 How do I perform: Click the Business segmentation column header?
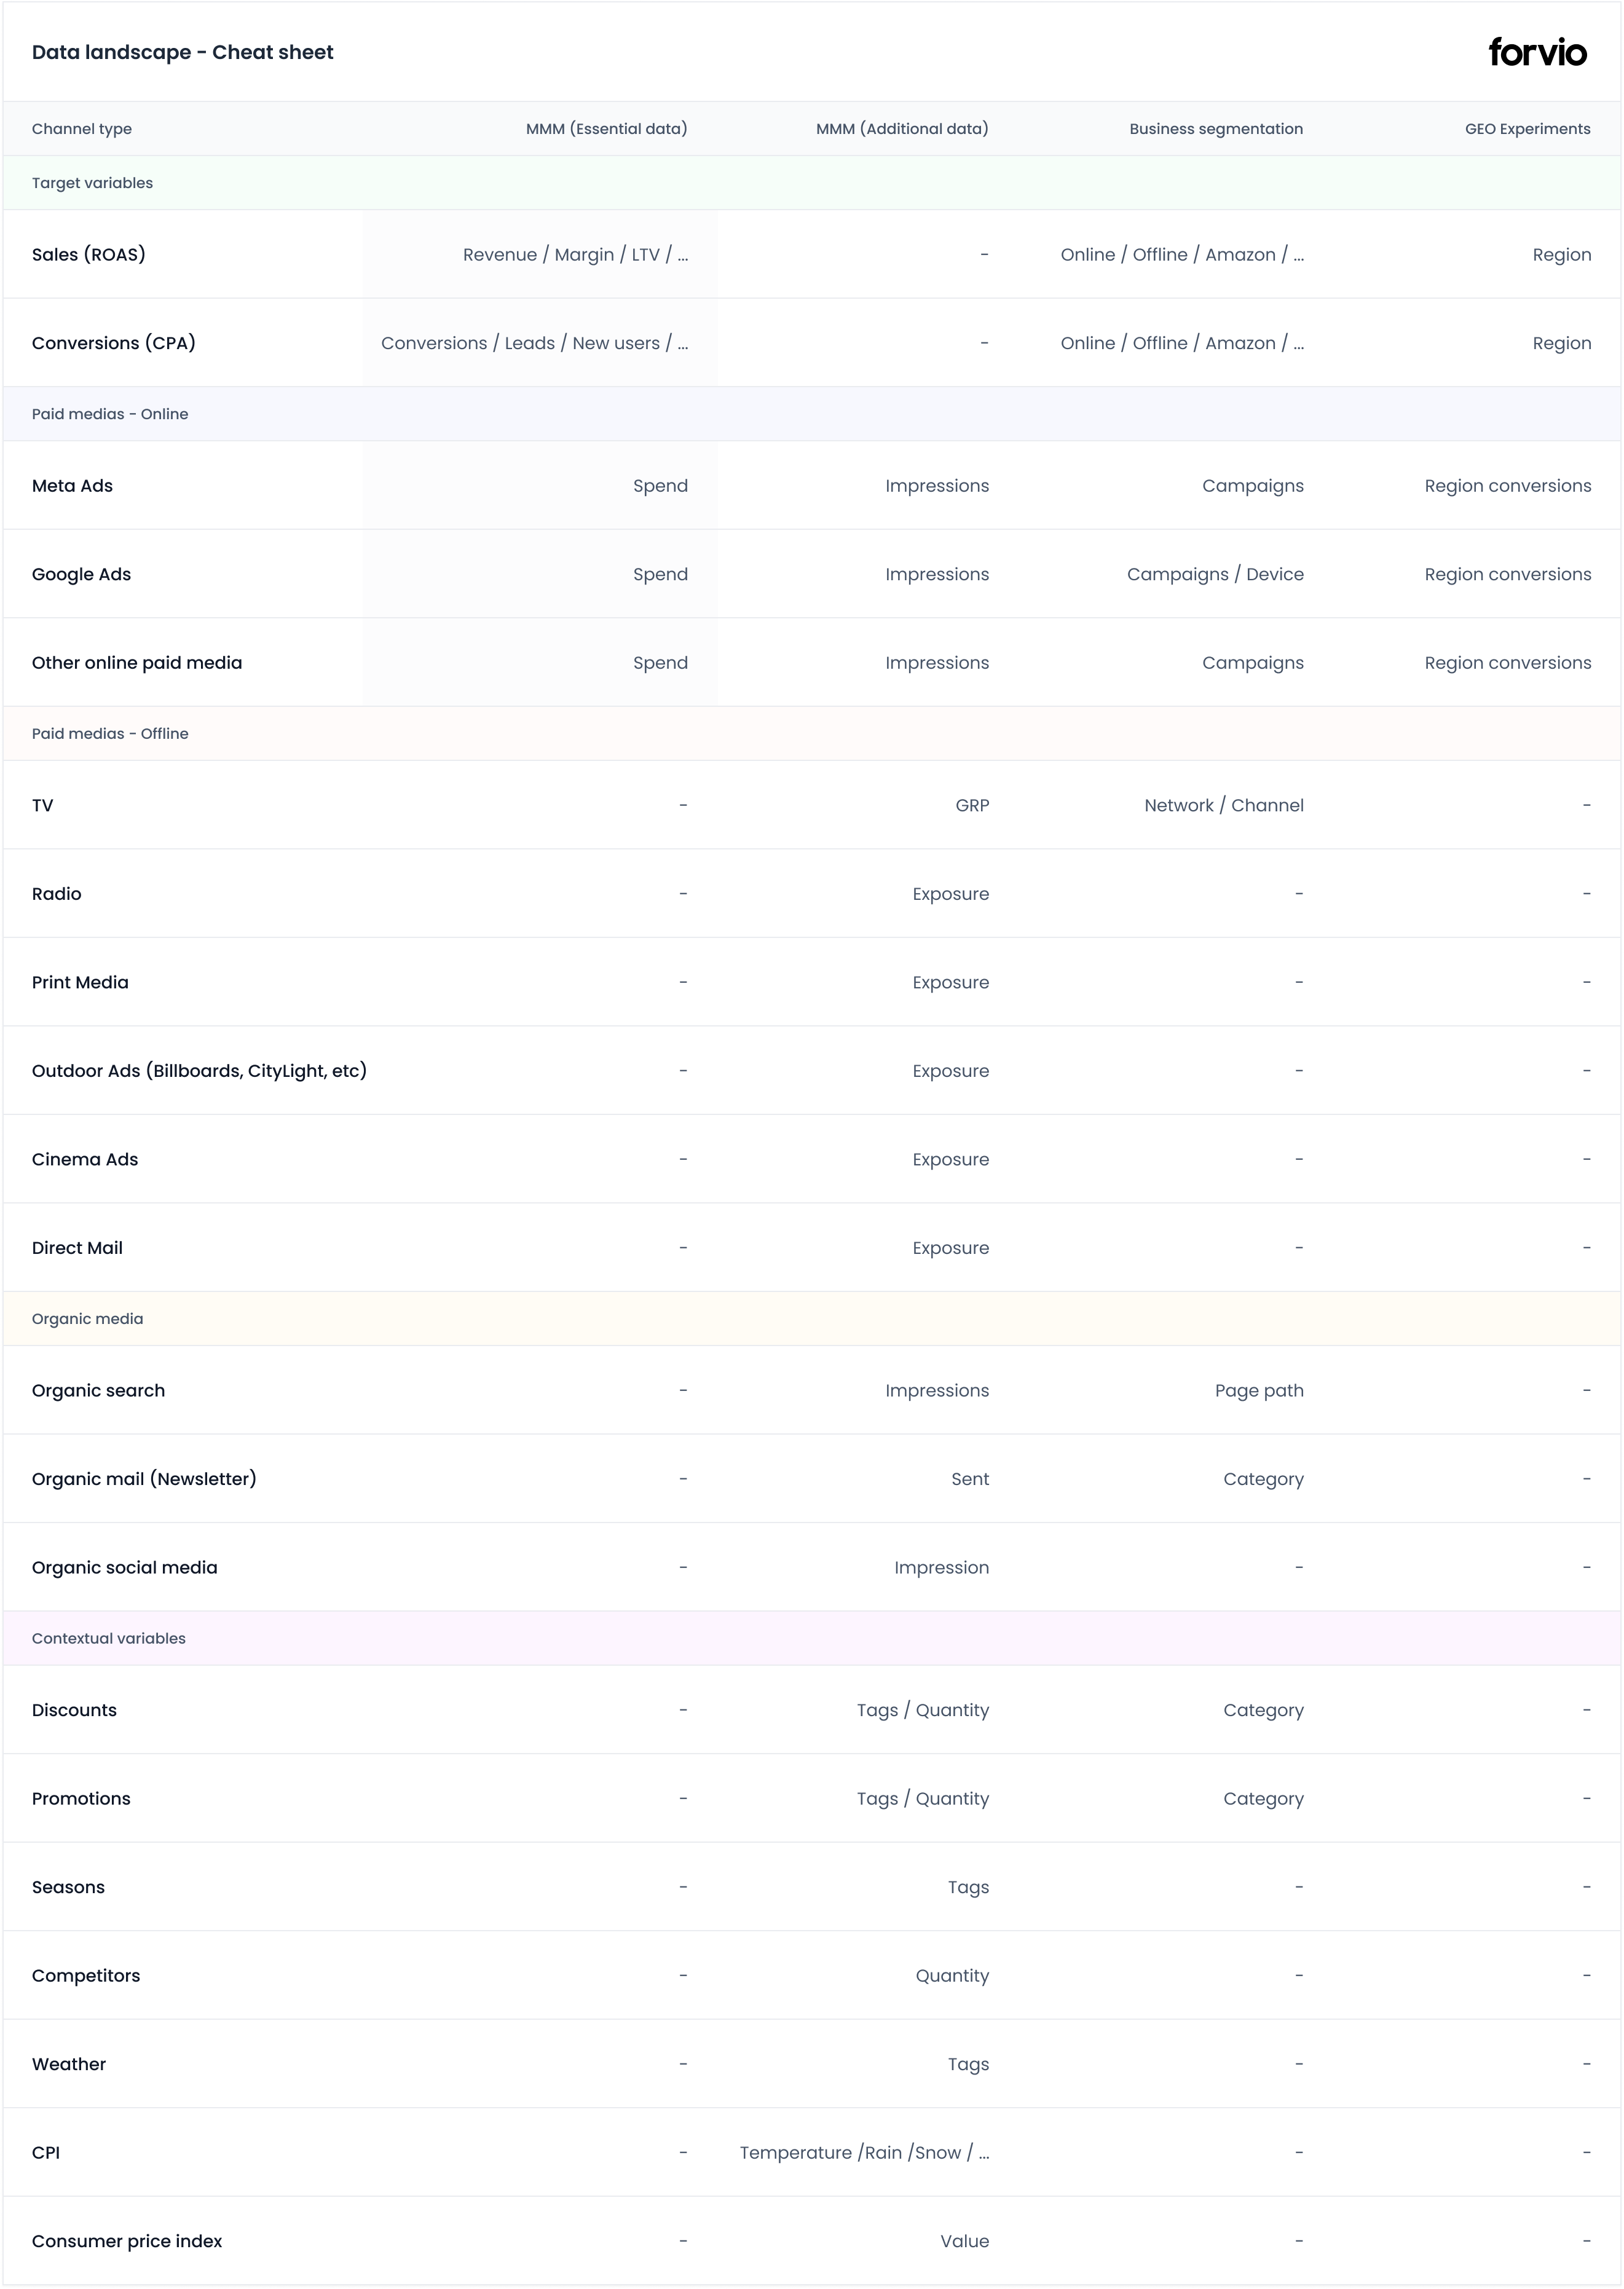pyautogui.click(x=1216, y=129)
